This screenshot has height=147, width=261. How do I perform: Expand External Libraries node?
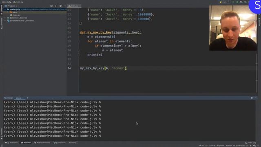coord(5,18)
